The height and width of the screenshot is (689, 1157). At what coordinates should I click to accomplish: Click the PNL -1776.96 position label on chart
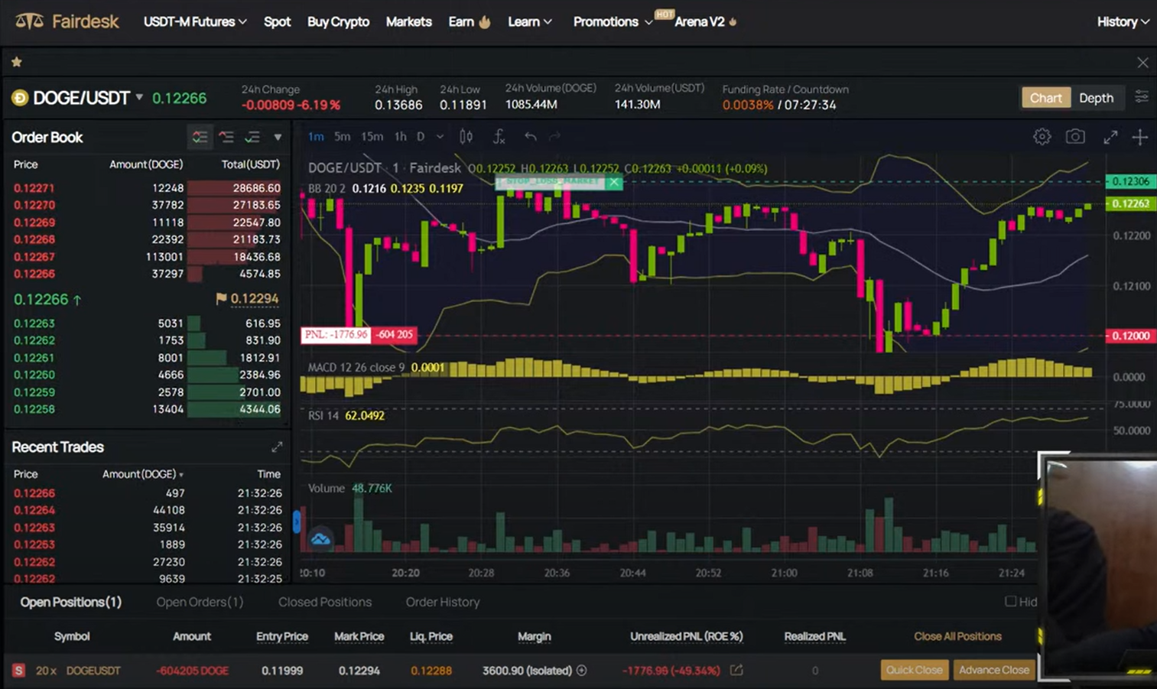336,335
